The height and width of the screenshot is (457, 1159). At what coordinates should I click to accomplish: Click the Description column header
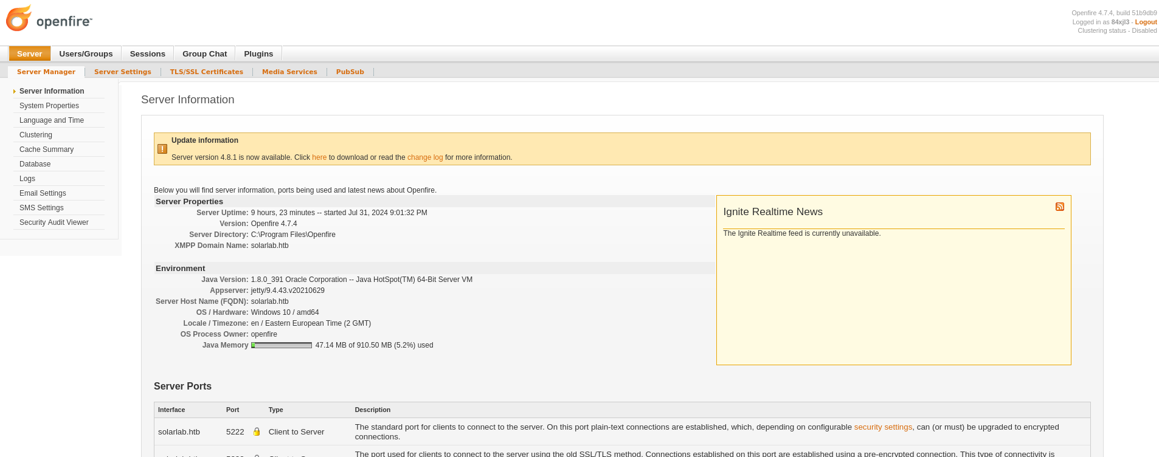coord(373,410)
